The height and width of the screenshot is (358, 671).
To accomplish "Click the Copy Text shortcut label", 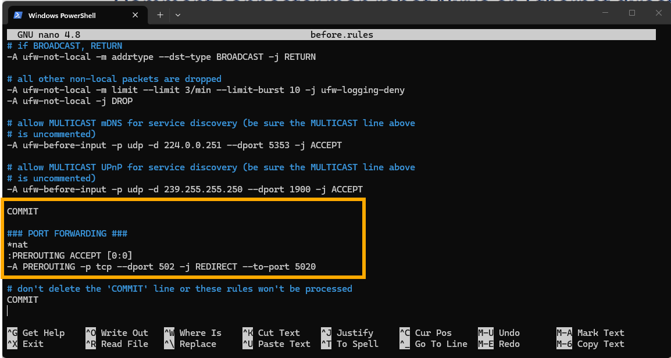I will tap(601, 344).
